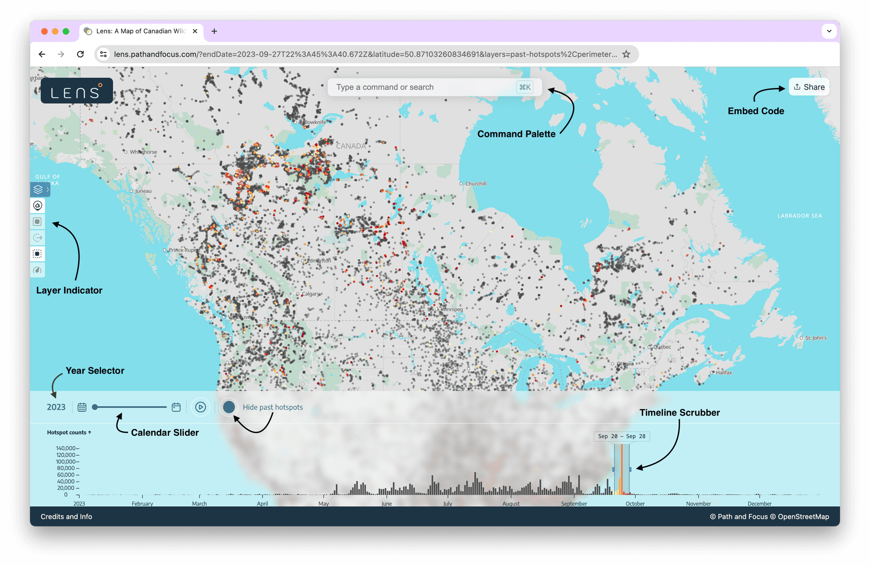Open the Share embed code button
The width and height of the screenshot is (870, 566).
(x=809, y=87)
